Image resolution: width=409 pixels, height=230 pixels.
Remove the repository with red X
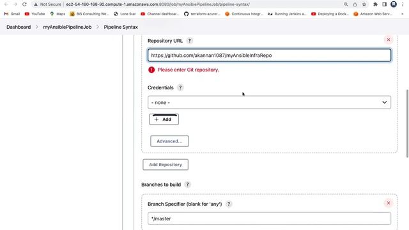(x=389, y=40)
